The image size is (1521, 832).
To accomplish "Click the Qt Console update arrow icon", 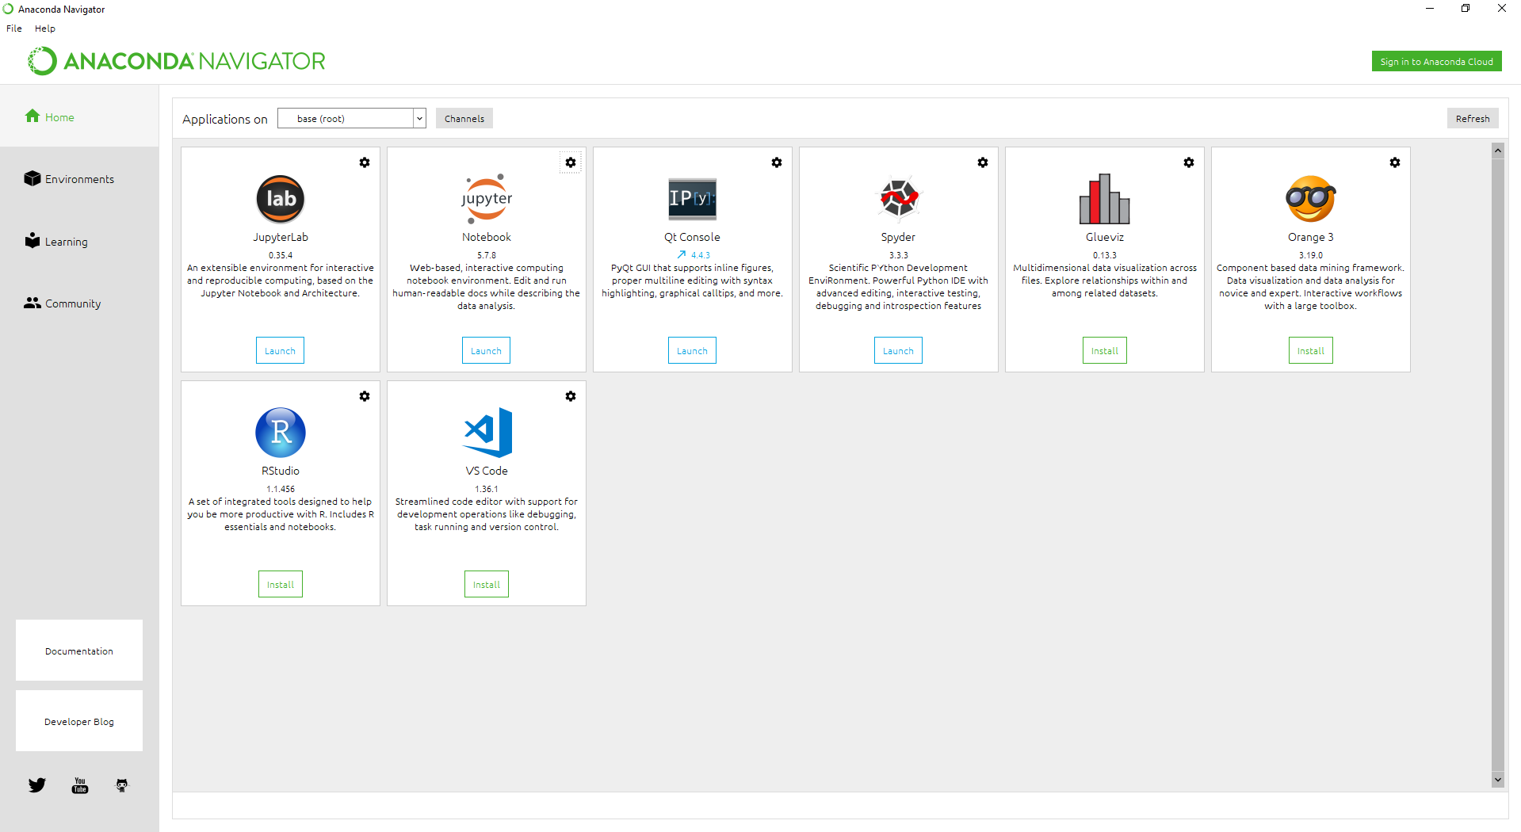I will [x=681, y=255].
